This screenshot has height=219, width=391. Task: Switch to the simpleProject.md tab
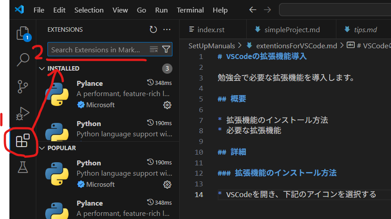click(x=291, y=30)
